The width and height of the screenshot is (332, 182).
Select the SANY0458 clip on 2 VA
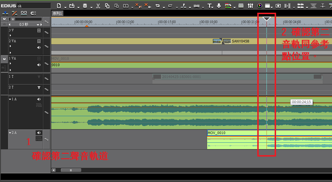240,41
